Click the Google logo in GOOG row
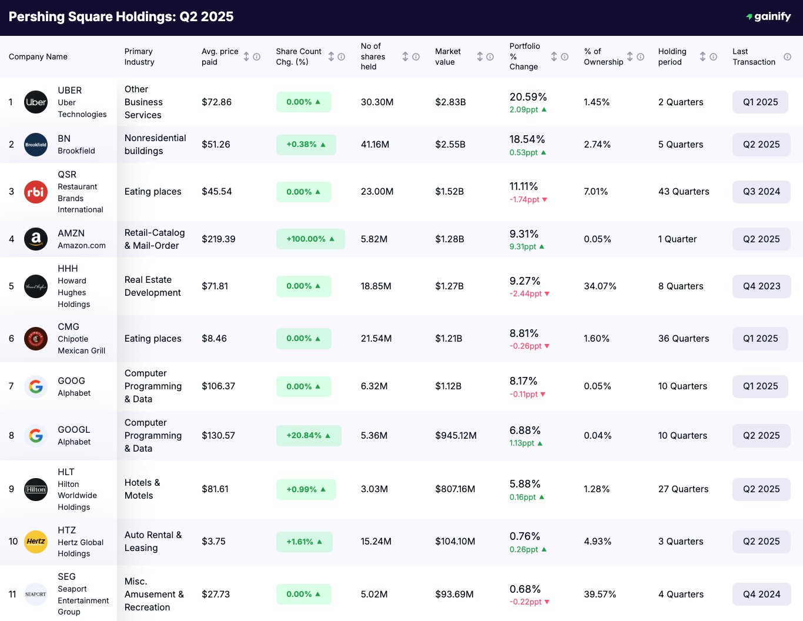 (x=36, y=386)
